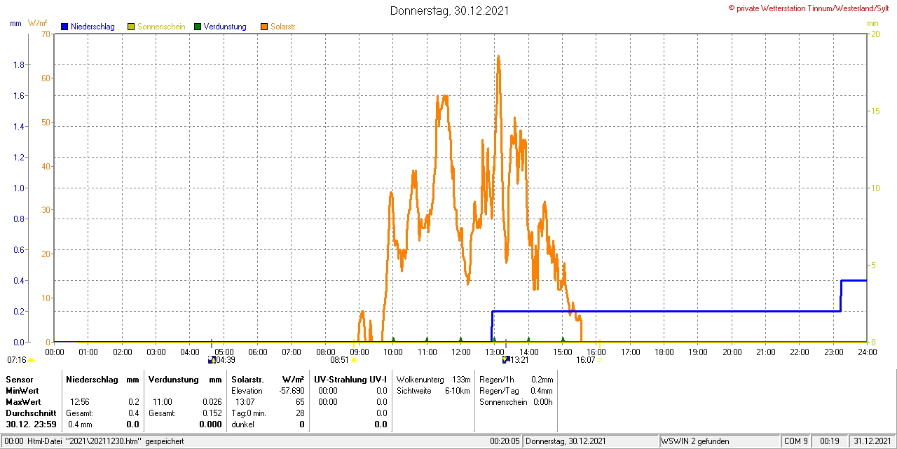Click the green Verdunstung legend swatch
Image resolution: width=897 pixels, height=449 pixels.
[198, 27]
